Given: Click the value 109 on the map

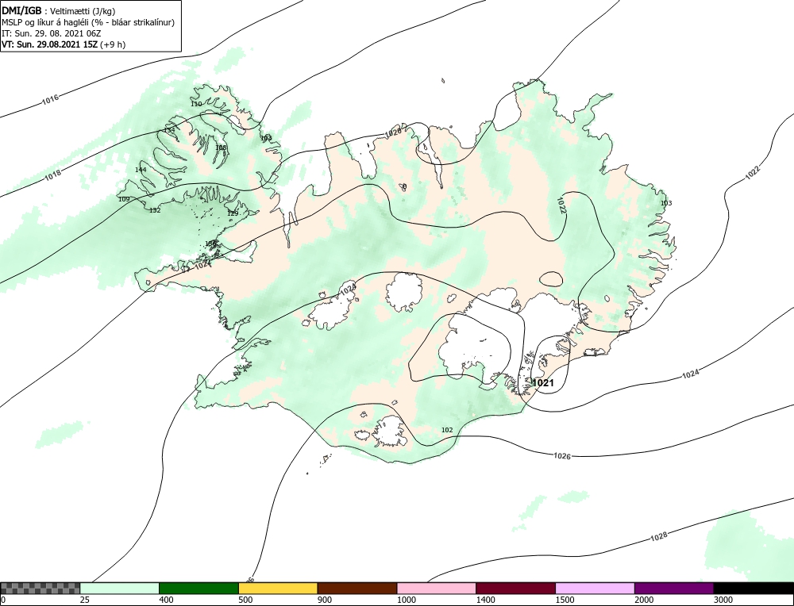Looking at the screenshot, I should pyautogui.click(x=124, y=199).
